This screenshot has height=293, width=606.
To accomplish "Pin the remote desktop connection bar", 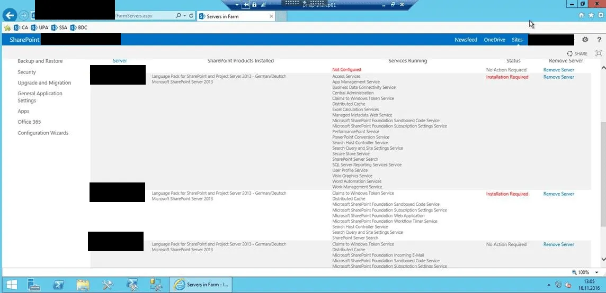I will click(246, 5).
